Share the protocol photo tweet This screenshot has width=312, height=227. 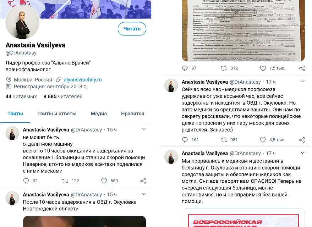tap(302, 68)
